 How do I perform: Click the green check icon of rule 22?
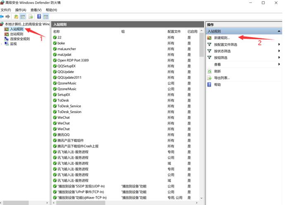(55, 38)
